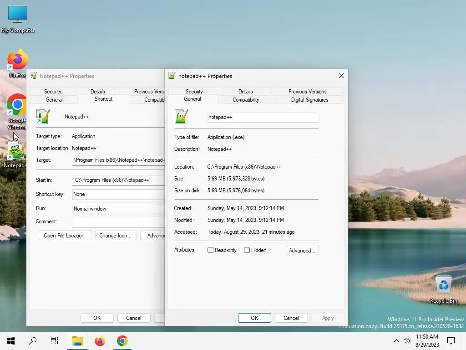Select General tab in notepad++ Properties
The width and height of the screenshot is (466, 350).
(x=192, y=99)
